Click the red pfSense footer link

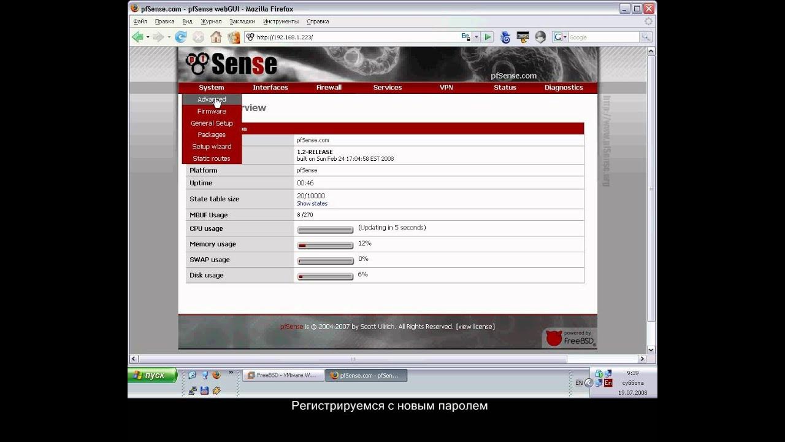(x=292, y=327)
